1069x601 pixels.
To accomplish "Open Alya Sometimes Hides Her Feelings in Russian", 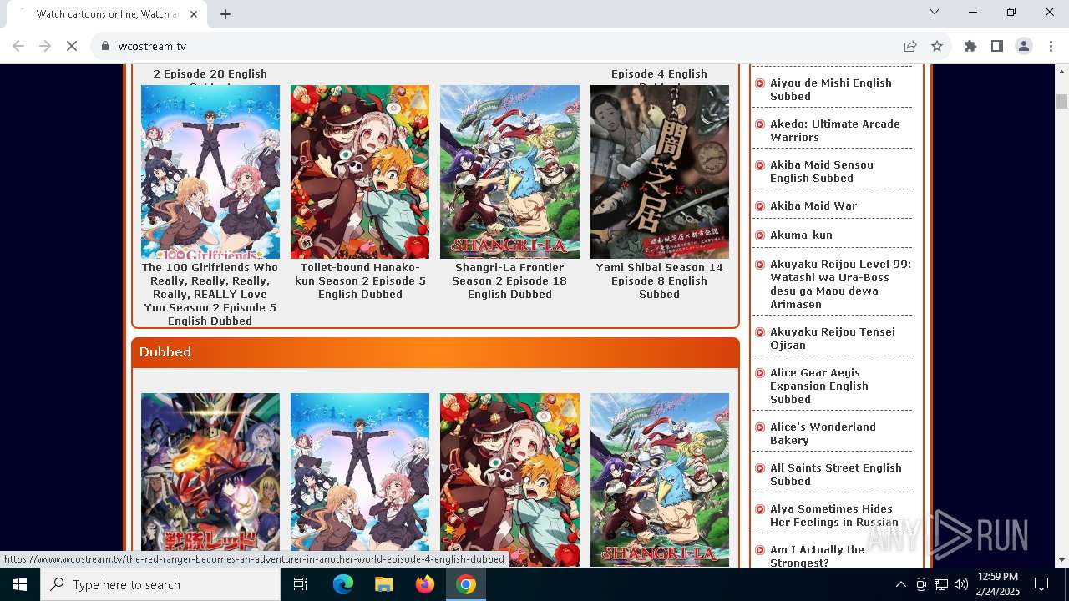I will coord(834,515).
